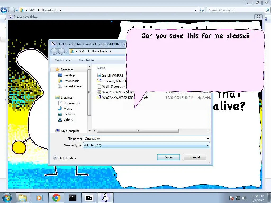Select the 'Well.. If you thin' file
This screenshot has height=203, width=271.
(114, 87)
